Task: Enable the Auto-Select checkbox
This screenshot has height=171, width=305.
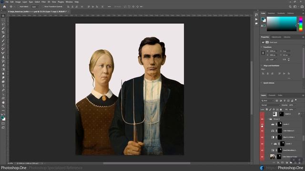Action: tap(19, 7)
